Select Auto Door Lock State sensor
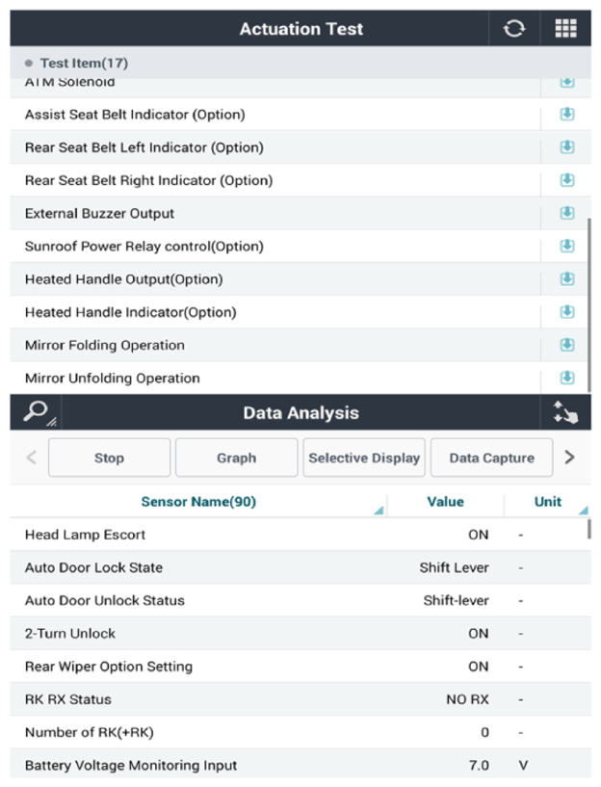This screenshot has height=787, width=601. click(300, 567)
